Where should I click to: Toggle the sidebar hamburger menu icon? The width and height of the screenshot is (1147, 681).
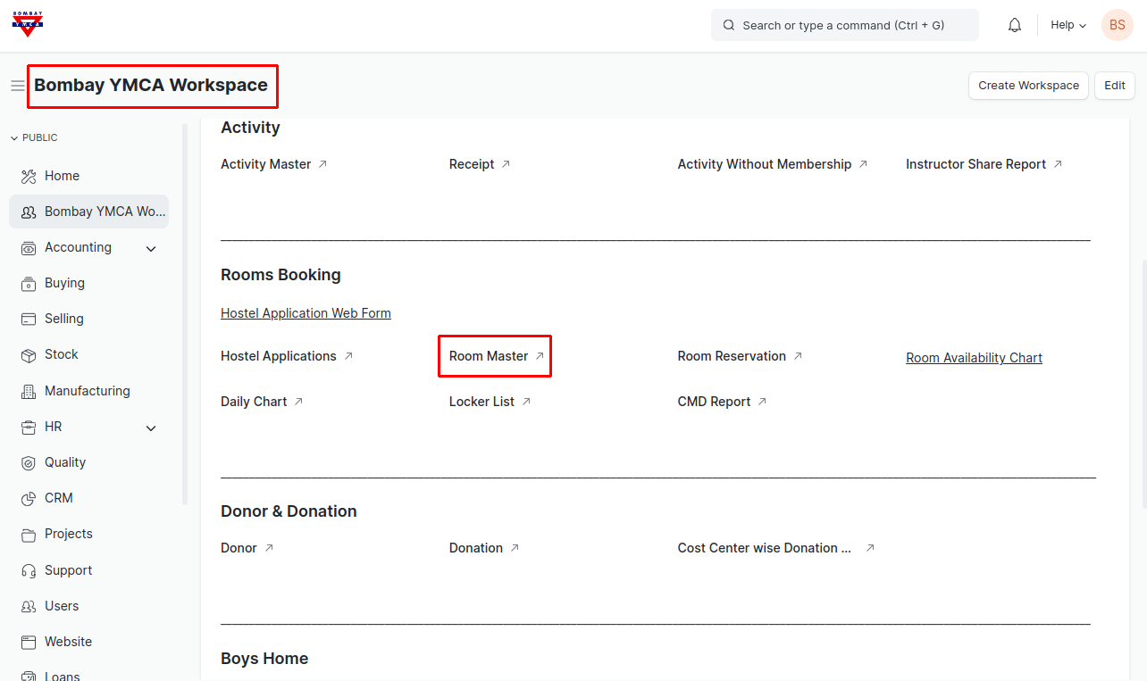[17, 86]
